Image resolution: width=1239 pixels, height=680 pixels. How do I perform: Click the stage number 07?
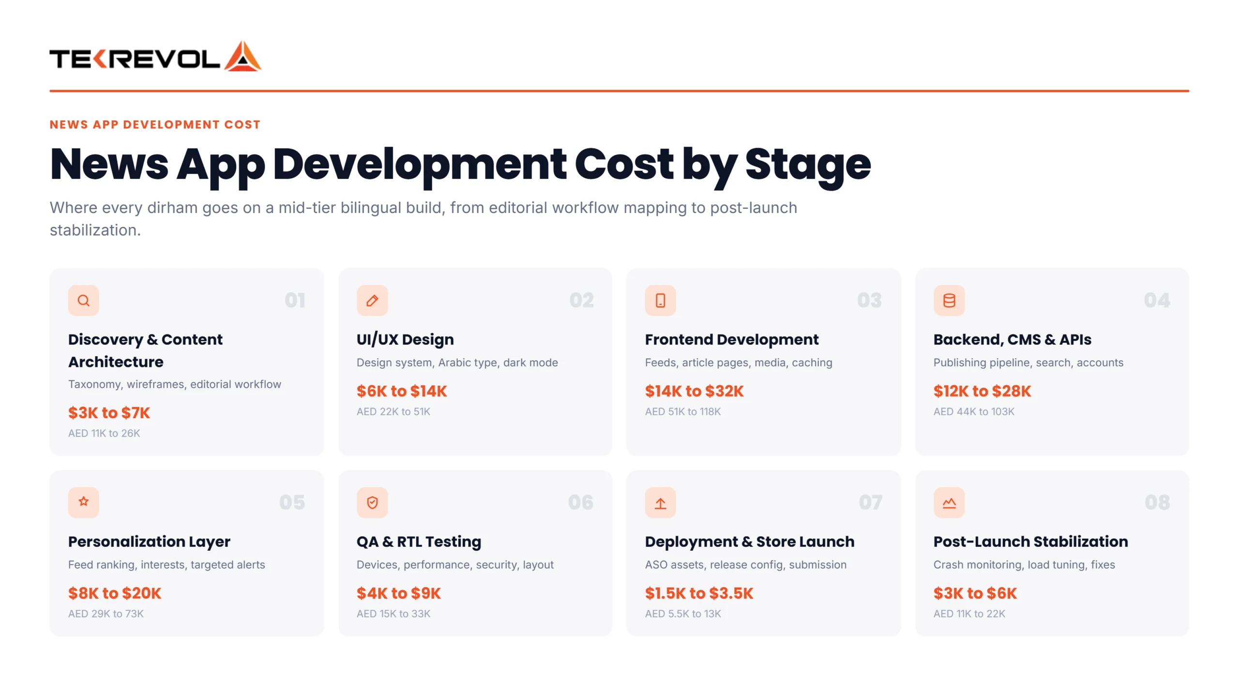pos(870,502)
